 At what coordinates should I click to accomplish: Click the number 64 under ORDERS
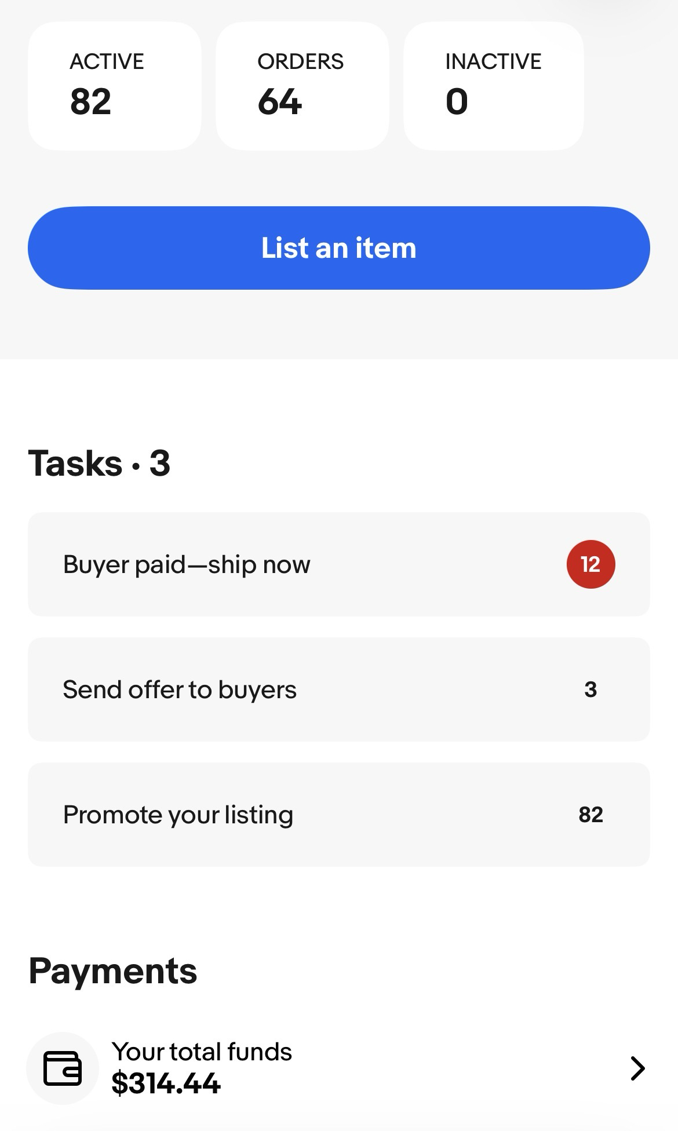point(279,102)
